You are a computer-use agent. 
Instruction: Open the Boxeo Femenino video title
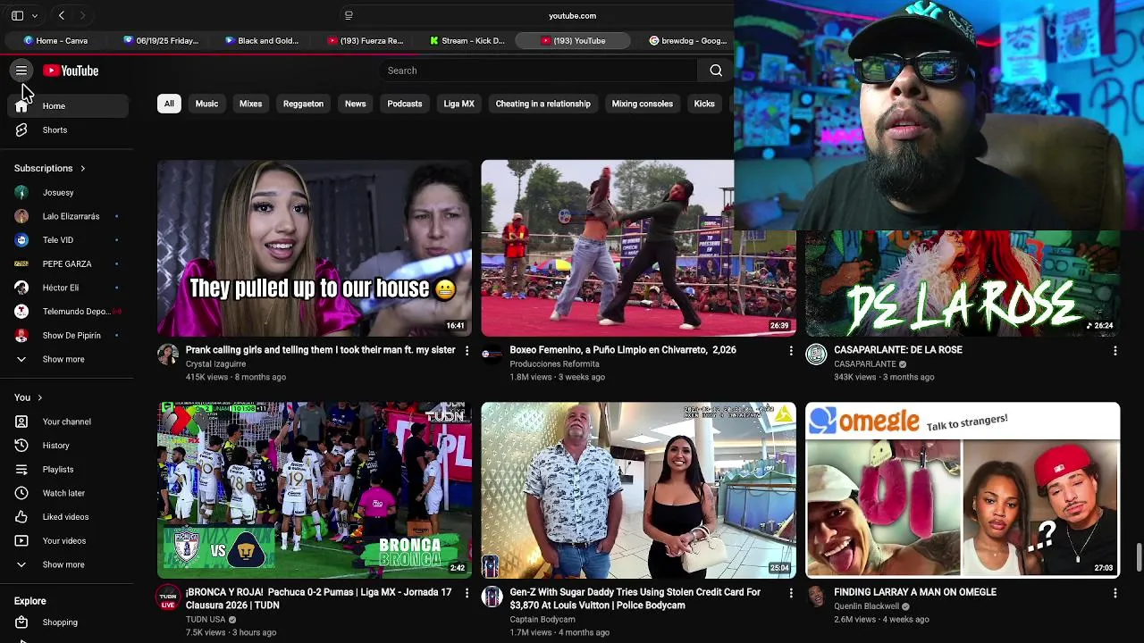[x=623, y=350]
